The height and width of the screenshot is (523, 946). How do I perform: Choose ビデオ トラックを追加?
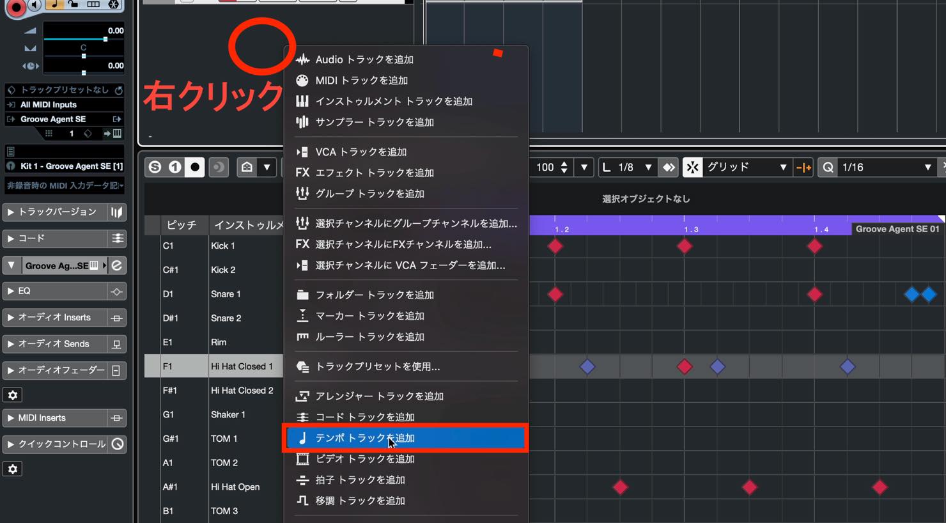(x=406, y=459)
